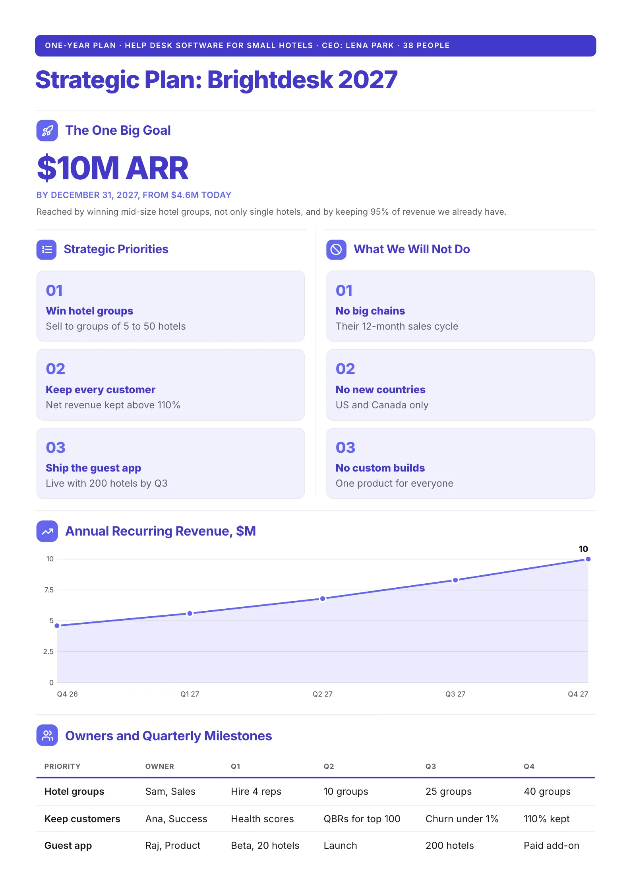Open the 'Ship the guest app' priority card
The width and height of the screenshot is (631, 893).
pyautogui.click(x=170, y=463)
